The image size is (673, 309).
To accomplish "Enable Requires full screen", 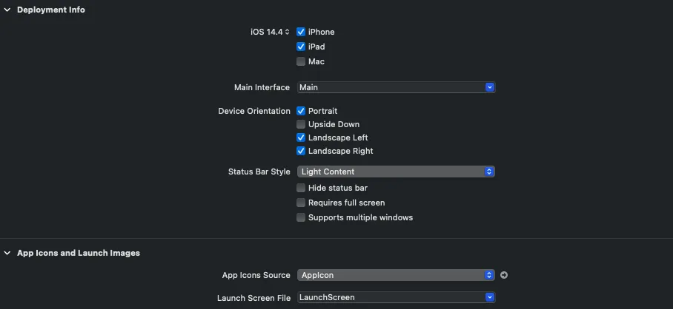I will [x=301, y=203].
